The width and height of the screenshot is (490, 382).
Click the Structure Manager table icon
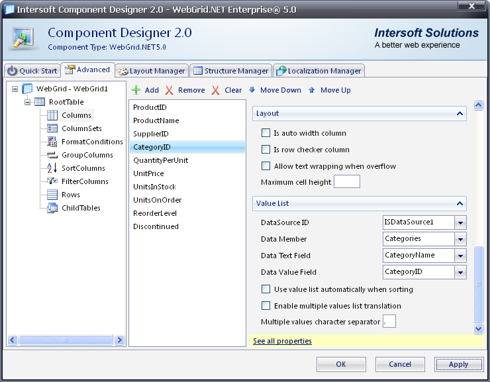[x=198, y=71]
